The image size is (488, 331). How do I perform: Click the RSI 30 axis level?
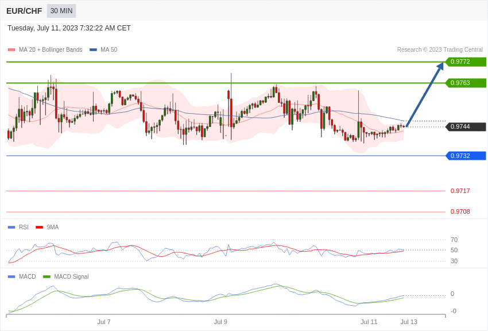(x=454, y=261)
